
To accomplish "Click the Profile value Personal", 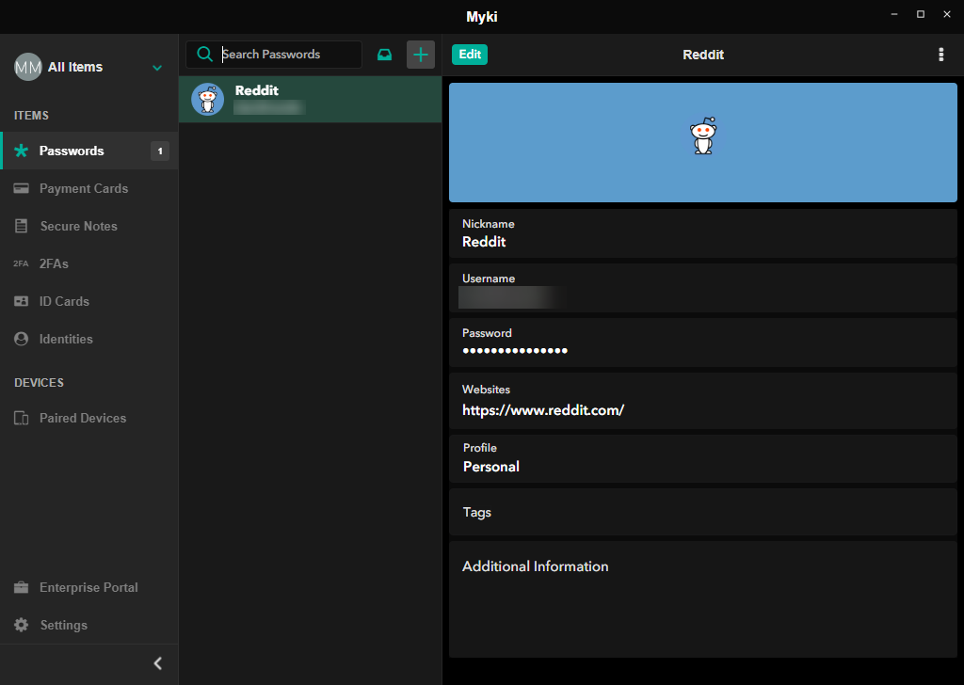I will pos(491,467).
